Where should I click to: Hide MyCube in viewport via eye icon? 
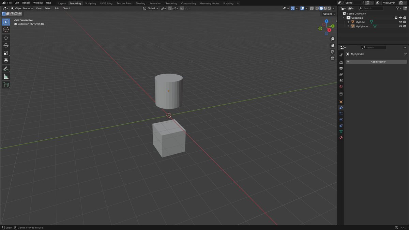pyautogui.click(x=400, y=22)
